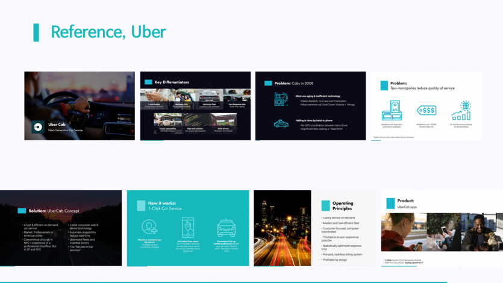Open the Problem: Cabs in 2008 slide thumbnail
Image resolution: width=503 pixels, height=283 pixels.
(310, 106)
